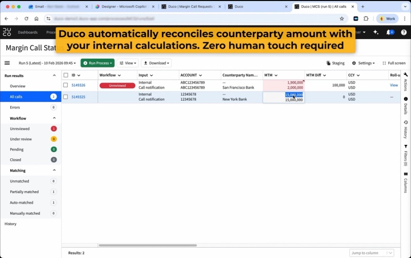Go forward in browser history
411x258 pixels.
(x=16, y=19)
